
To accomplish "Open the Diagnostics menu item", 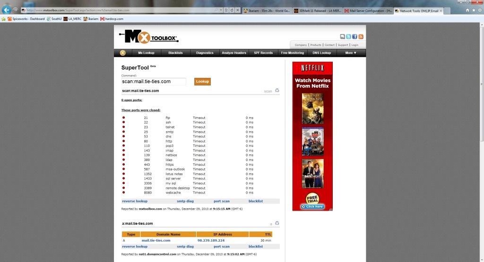I will click(x=205, y=53).
